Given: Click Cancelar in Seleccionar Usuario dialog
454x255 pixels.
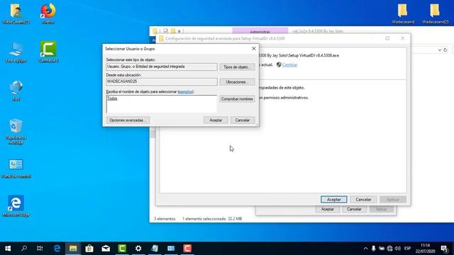Looking at the screenshot, I should (x=243, y=120).
